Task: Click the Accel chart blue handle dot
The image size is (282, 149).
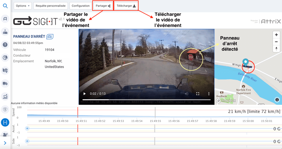Action: coord(27,129)
